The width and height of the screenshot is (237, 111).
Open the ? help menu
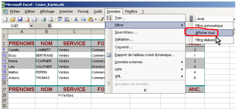click(143, 12)
